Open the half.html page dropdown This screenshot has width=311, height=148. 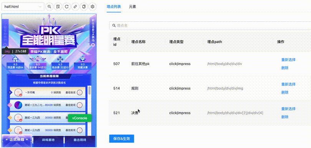pos(23,7)
